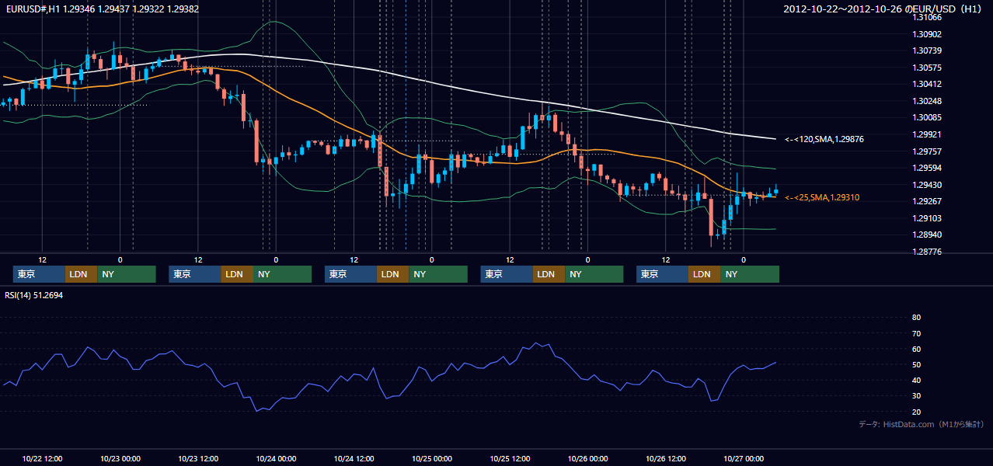Click the 120 SMA label reading 1.29876

[x=824, y=140]
